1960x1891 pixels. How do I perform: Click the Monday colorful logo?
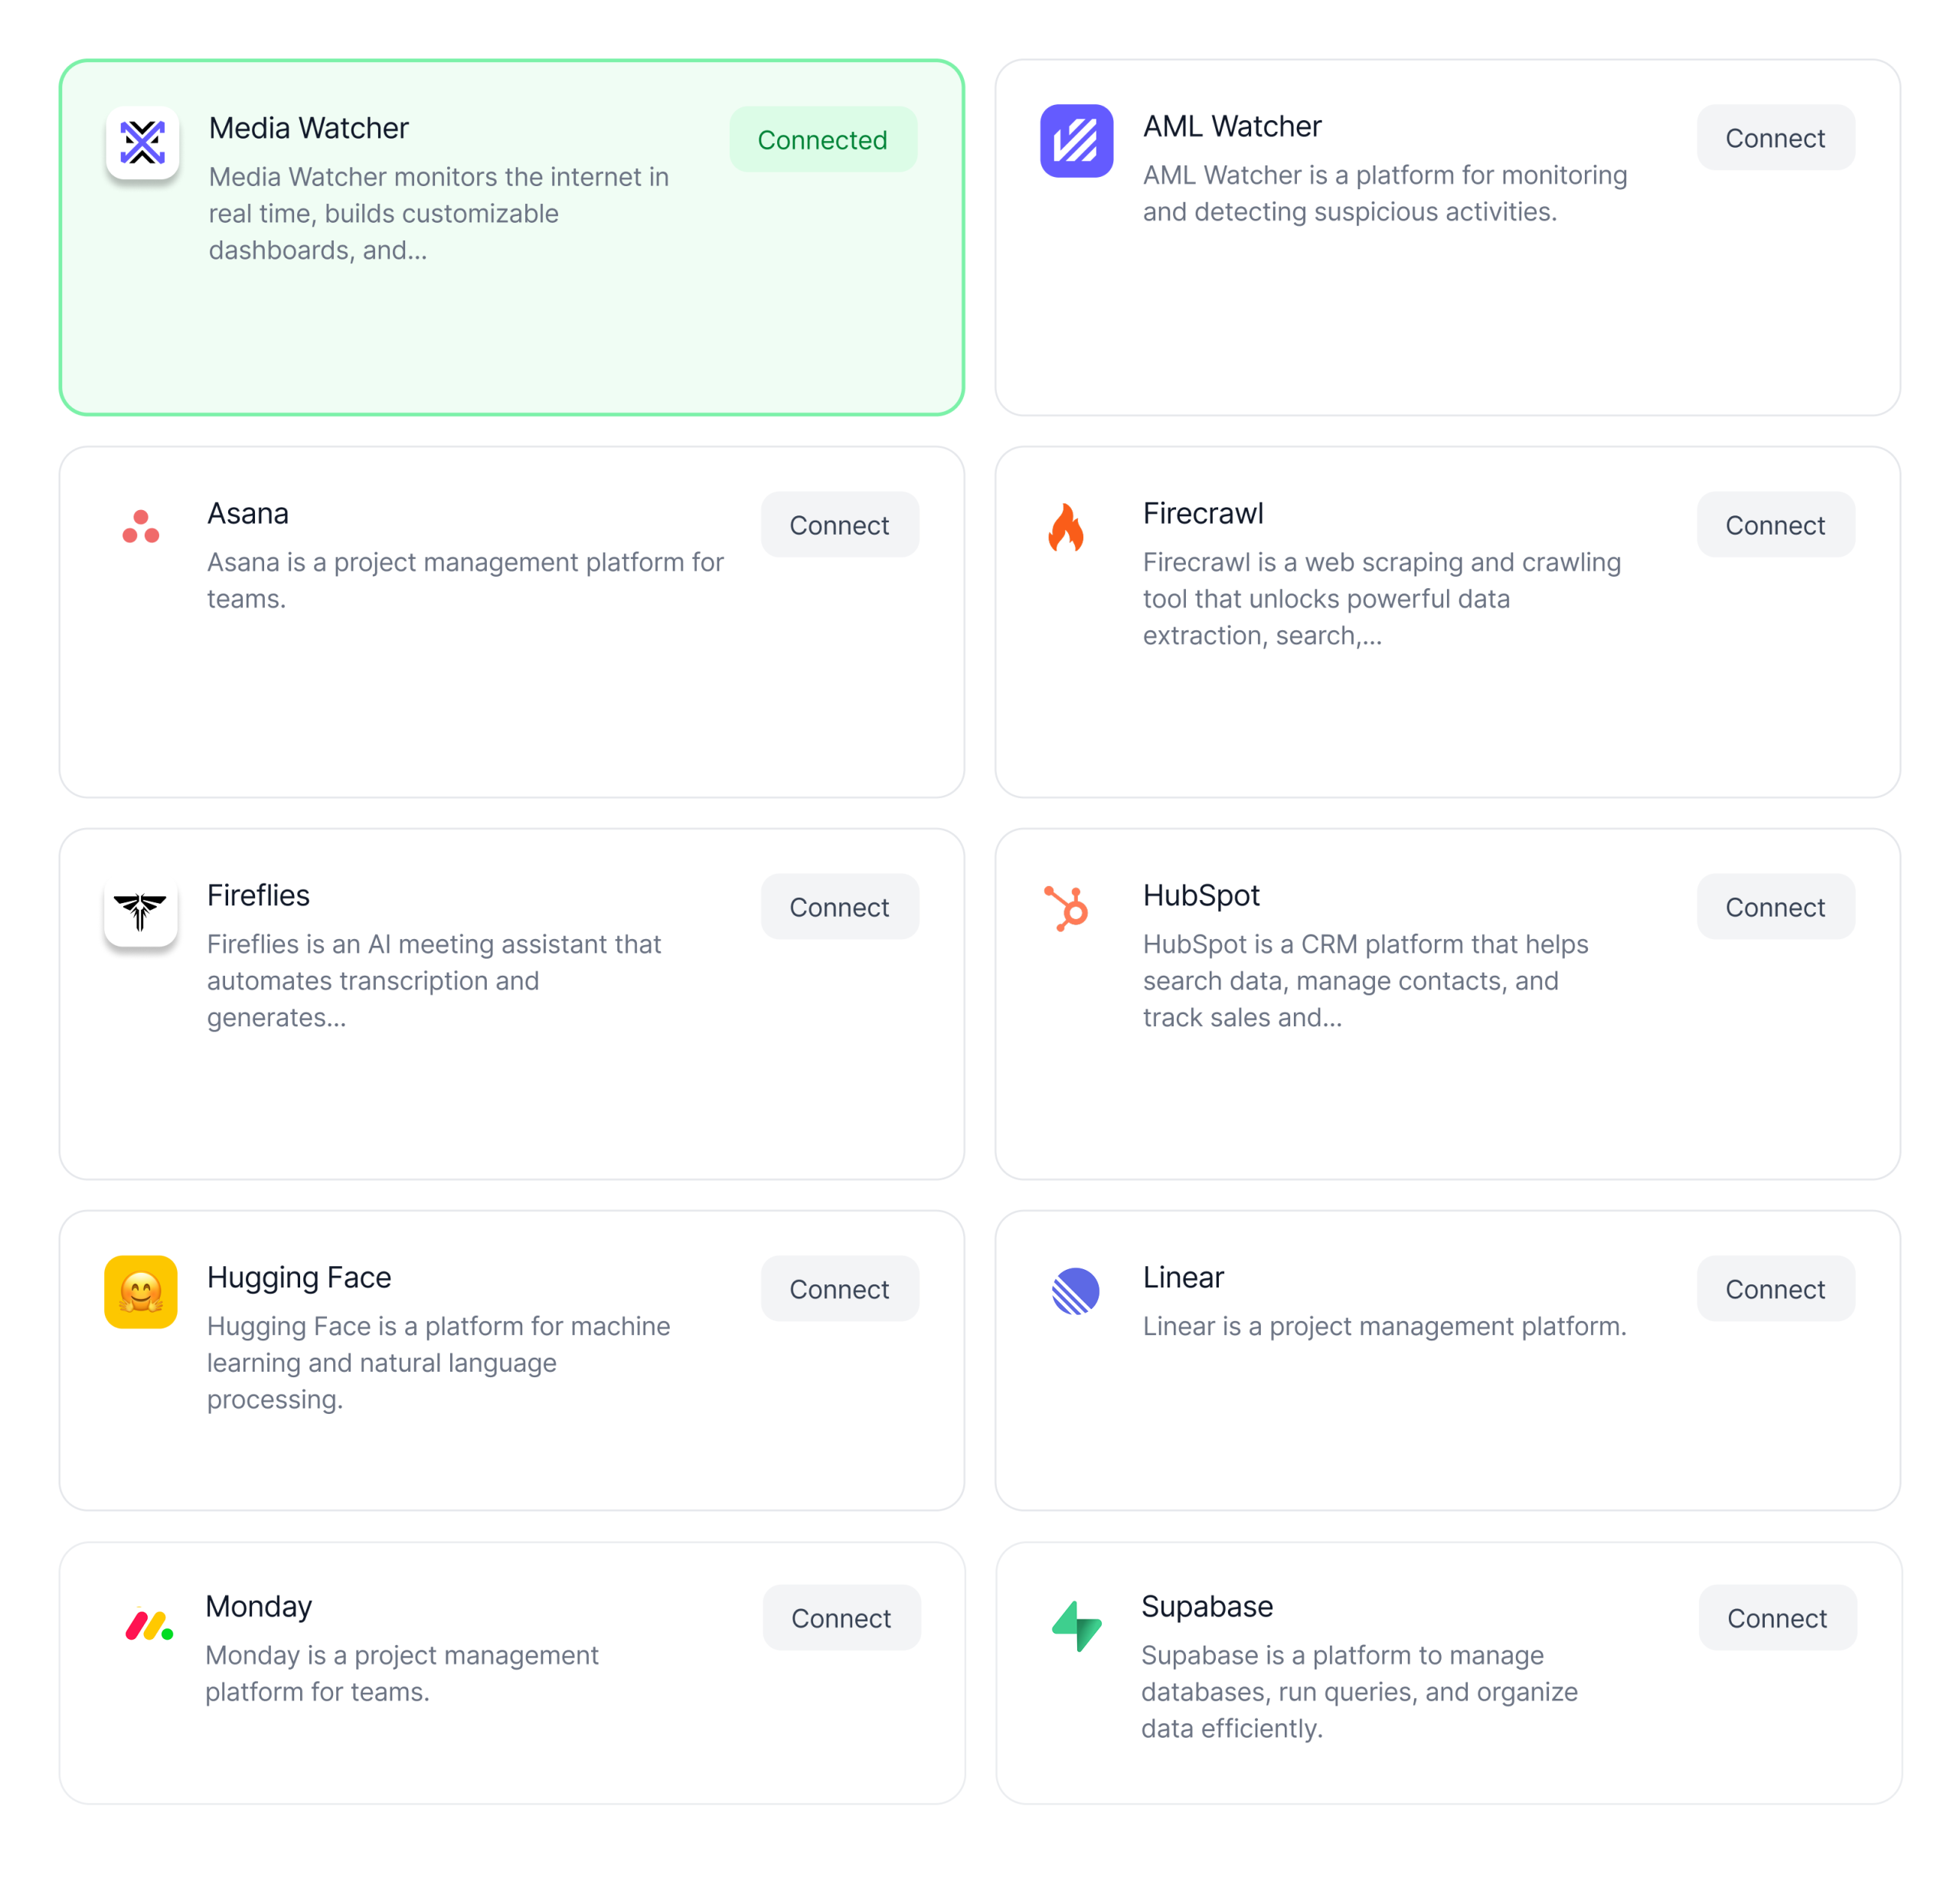click(149, 1625)
